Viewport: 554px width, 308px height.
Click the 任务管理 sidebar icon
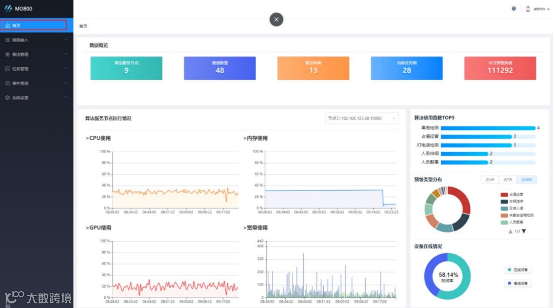point(7,69)
